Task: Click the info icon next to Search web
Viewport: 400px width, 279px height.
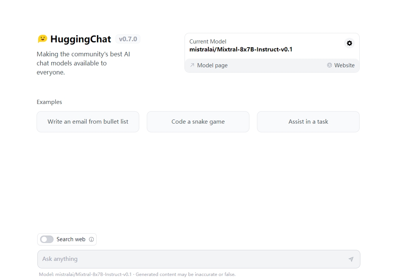Action: [x=91, y=239]
